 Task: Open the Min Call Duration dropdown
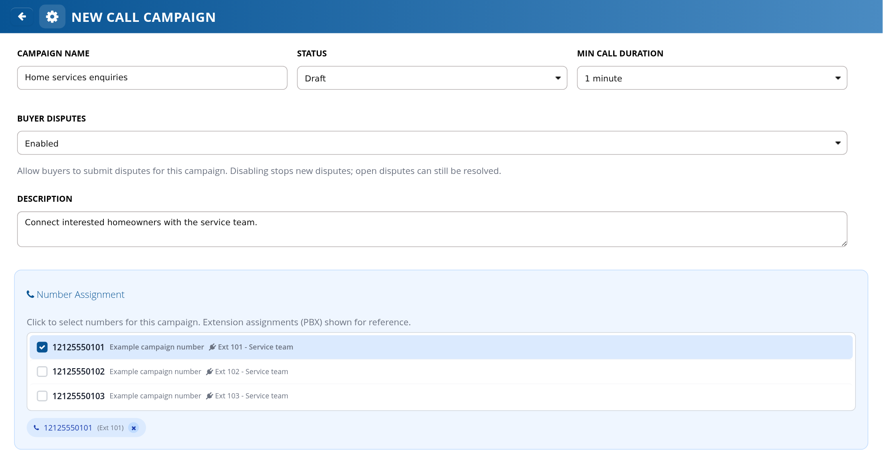(712, 78)
